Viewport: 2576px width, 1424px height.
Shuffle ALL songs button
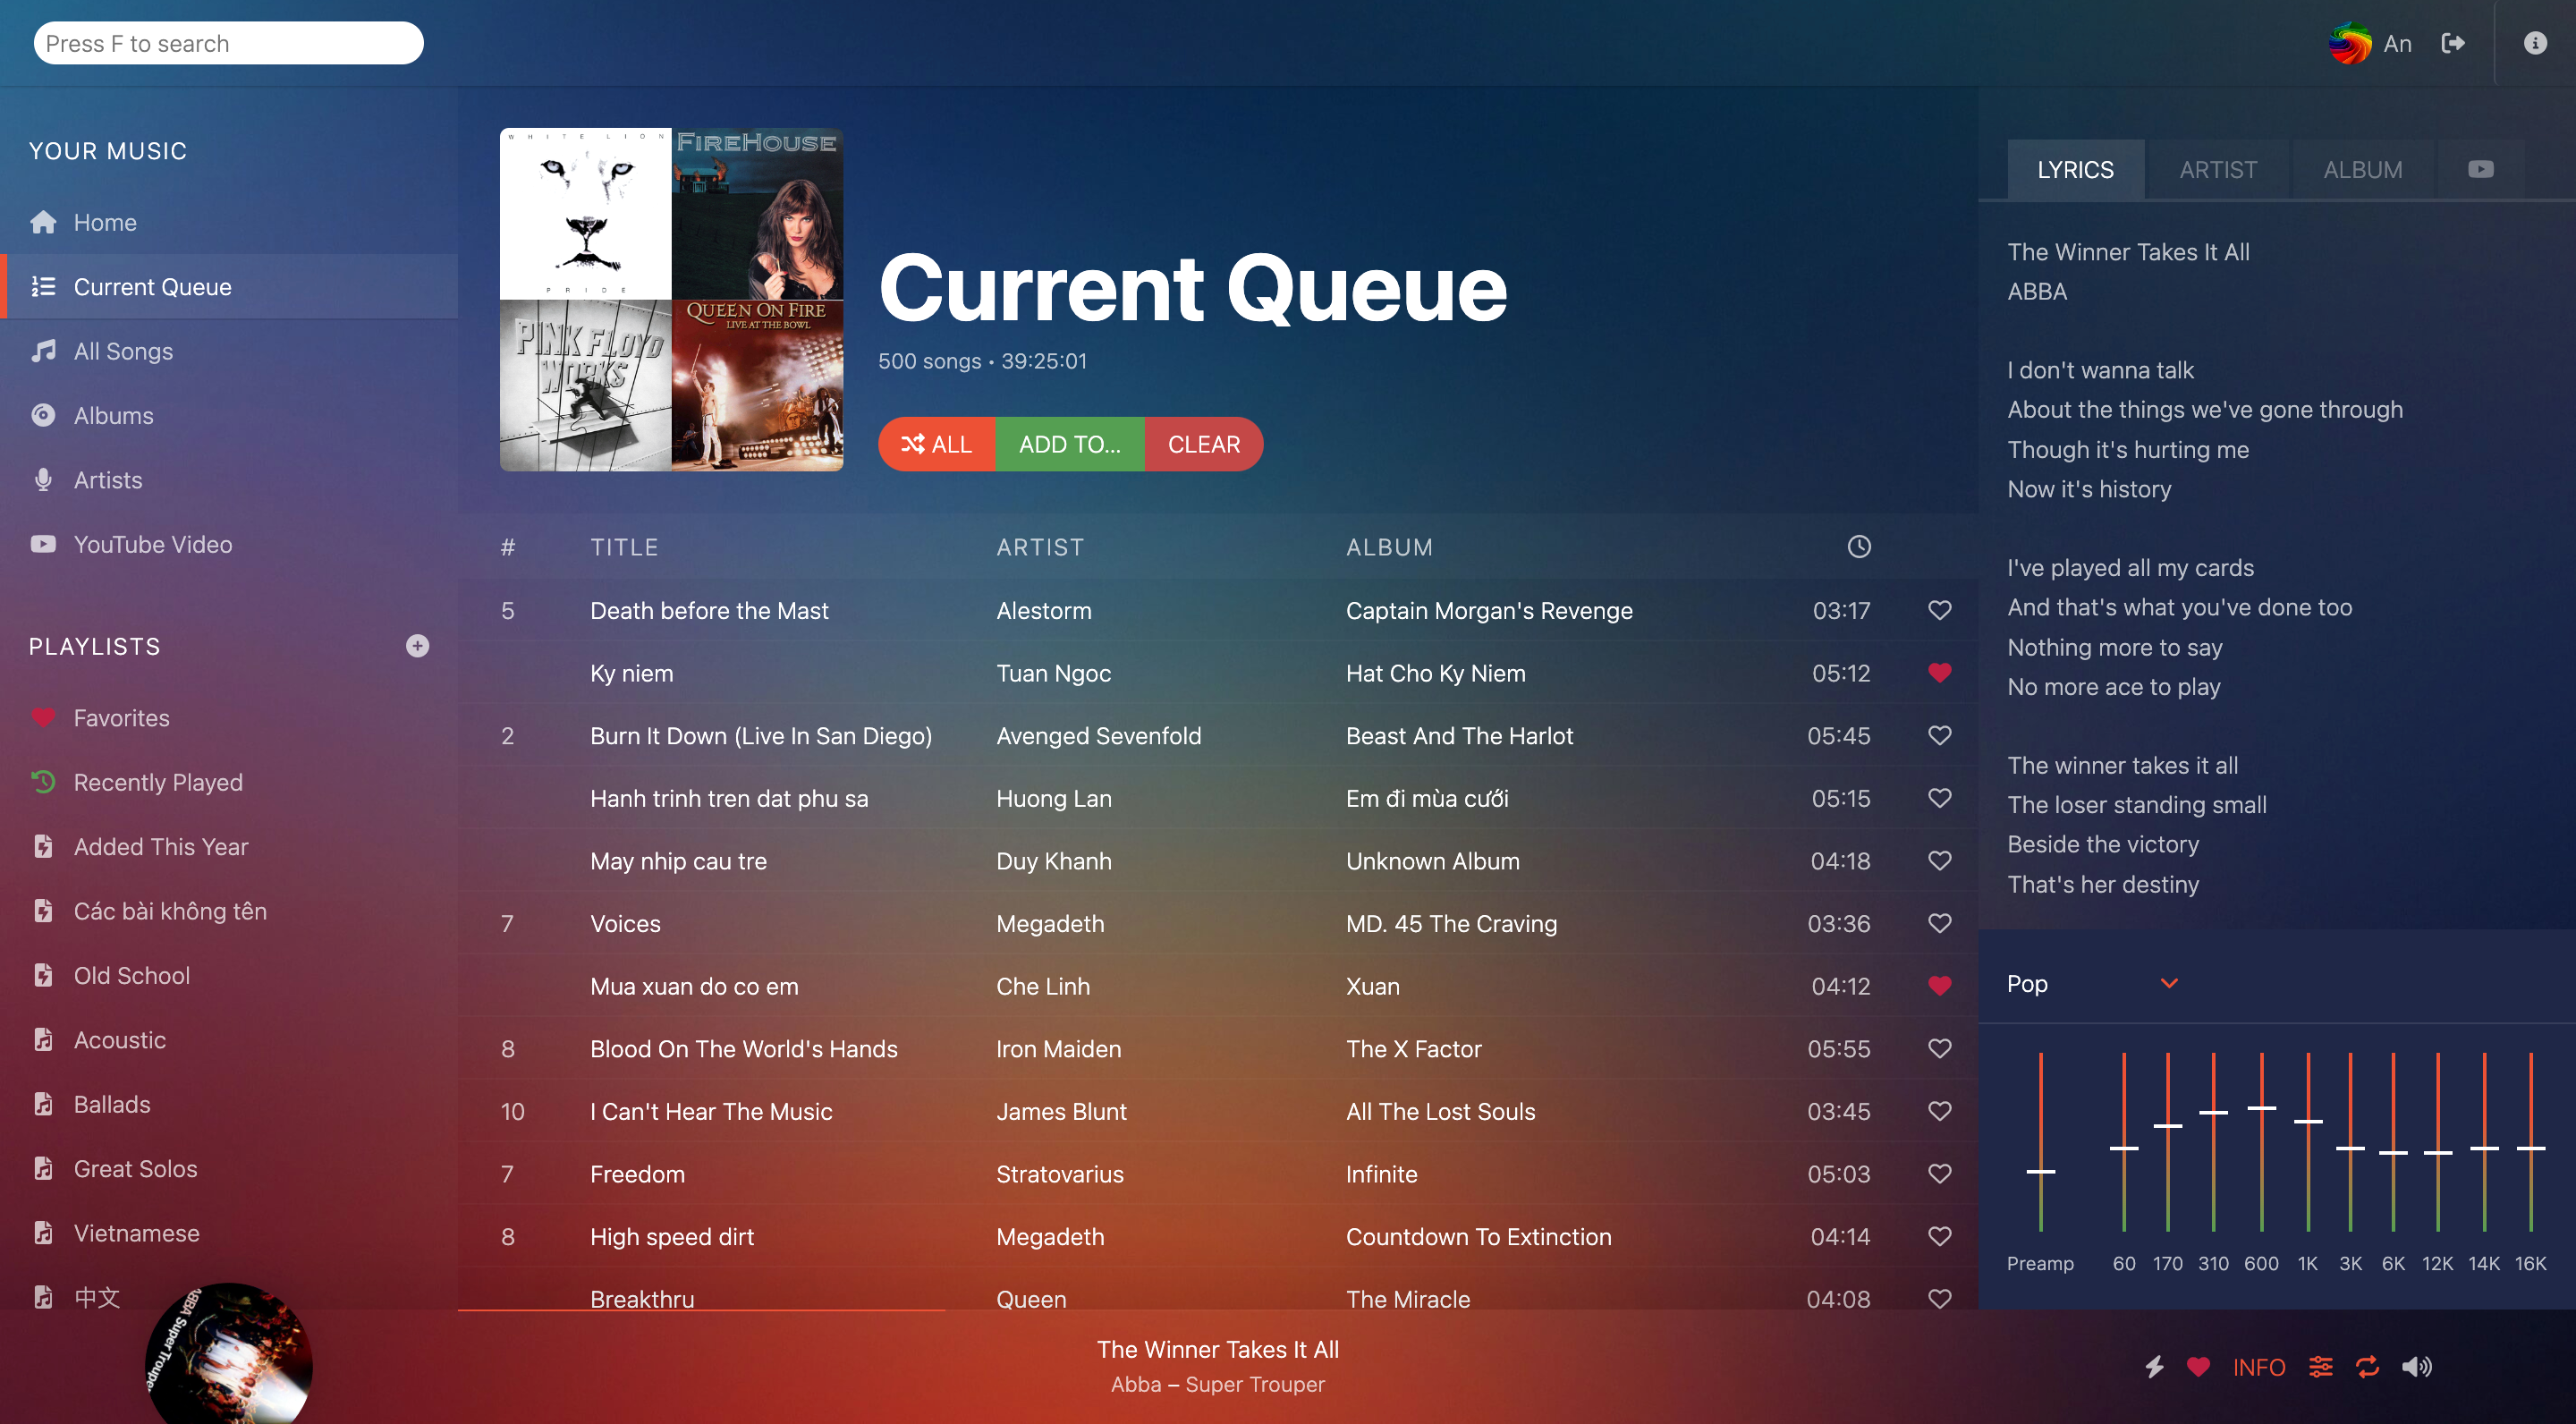(x=936, y=444)
